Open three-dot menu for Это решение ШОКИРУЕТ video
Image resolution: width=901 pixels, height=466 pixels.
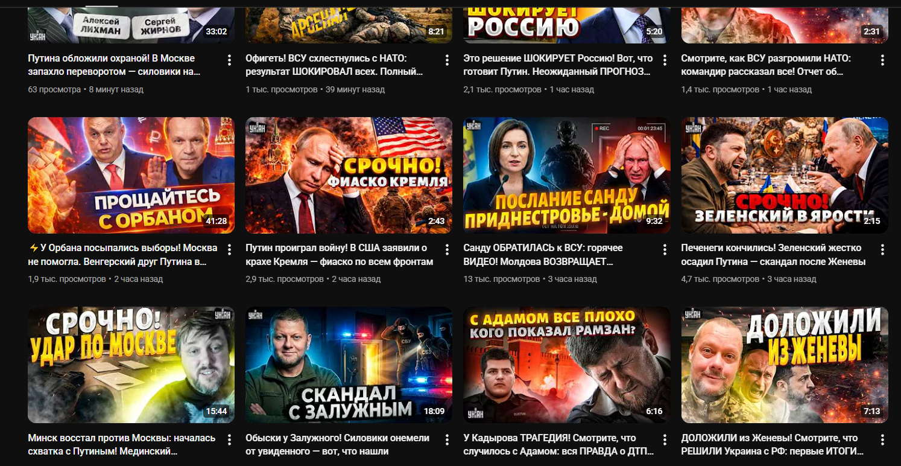(x=665, y=60)
